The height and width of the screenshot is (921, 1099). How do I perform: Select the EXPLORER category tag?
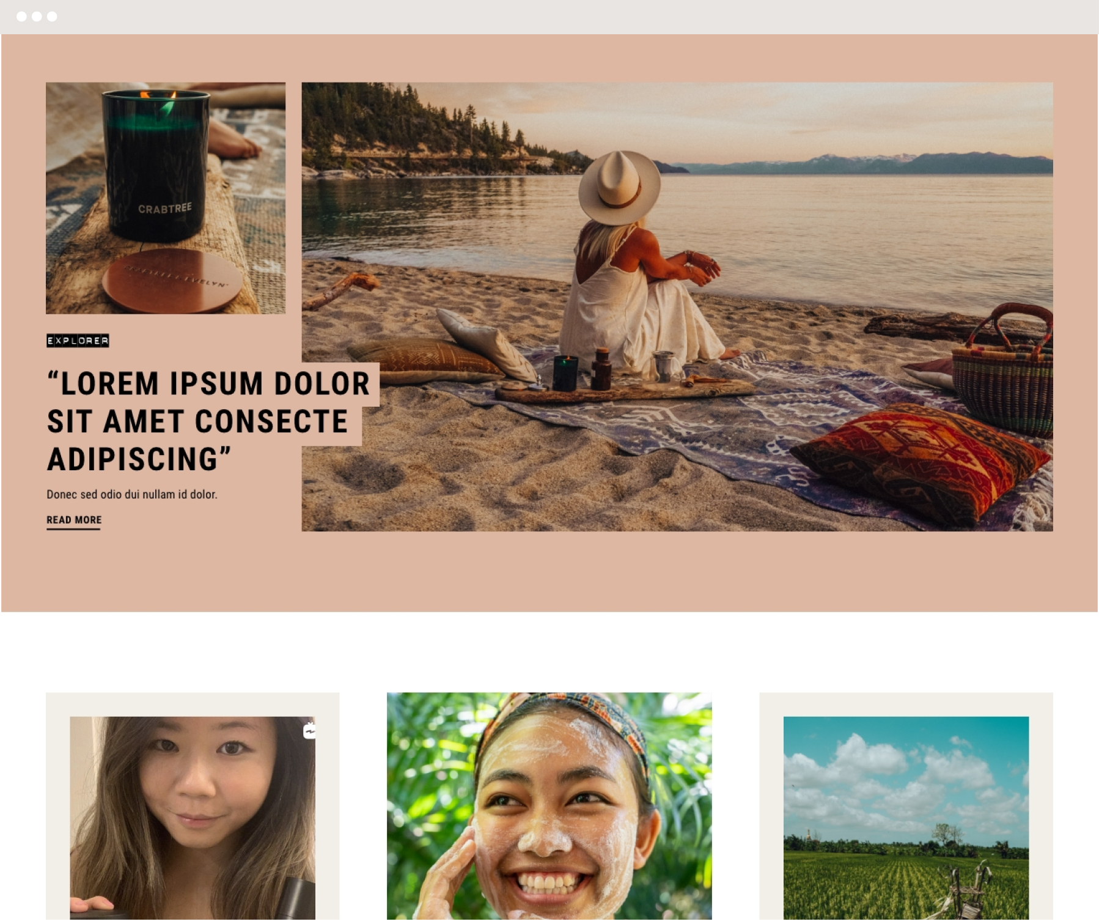78,341
